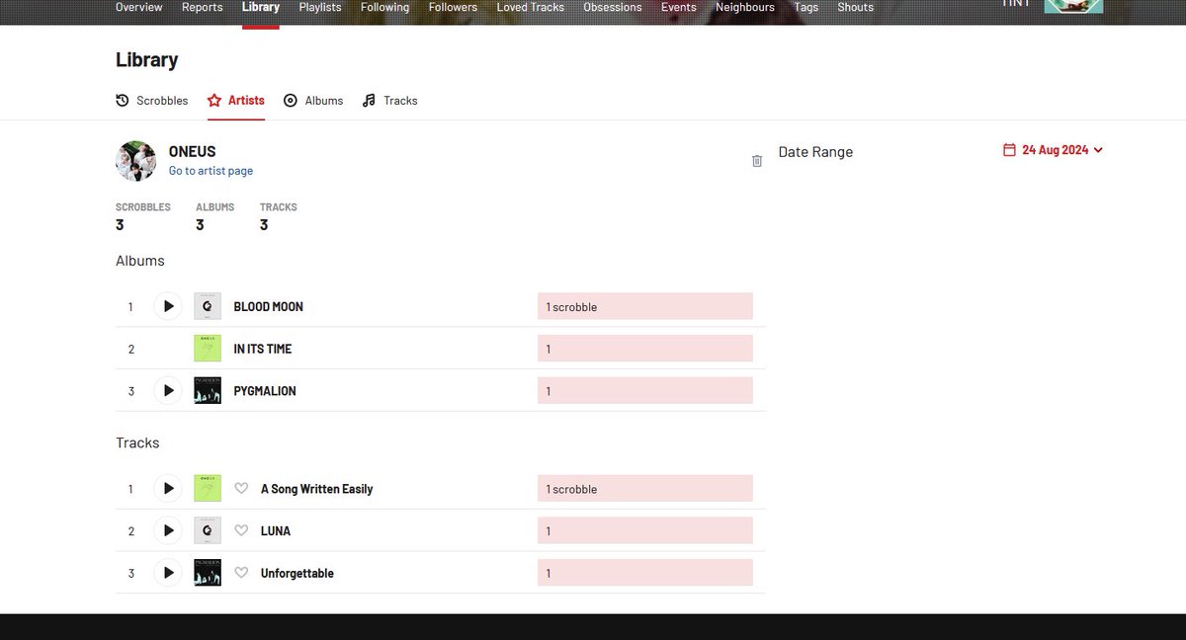Click A Song Written Easily scrobble bar
1186x640 pixels.
point(645,489)
